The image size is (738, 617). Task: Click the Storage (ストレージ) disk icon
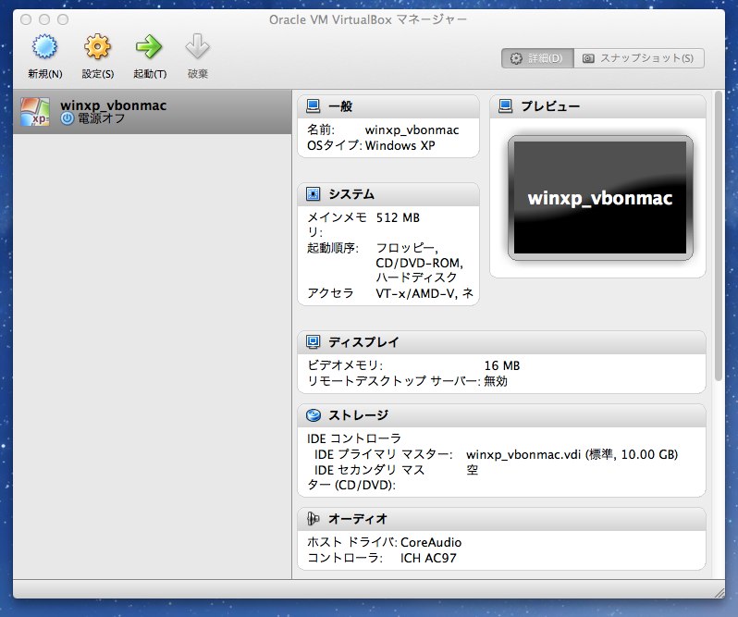coord(313,415)
